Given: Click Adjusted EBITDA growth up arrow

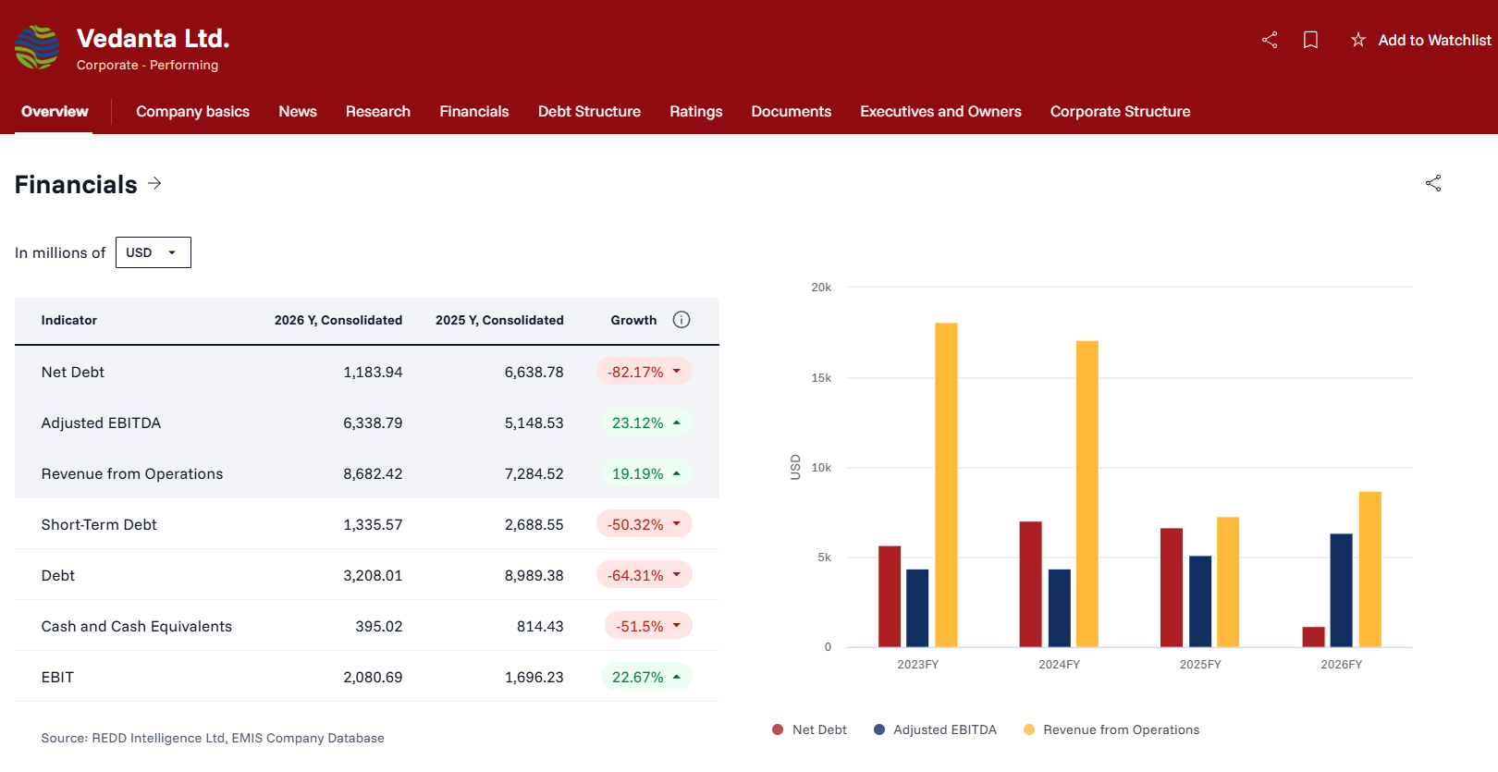Looking at the screenshot, I should (677, 423).
